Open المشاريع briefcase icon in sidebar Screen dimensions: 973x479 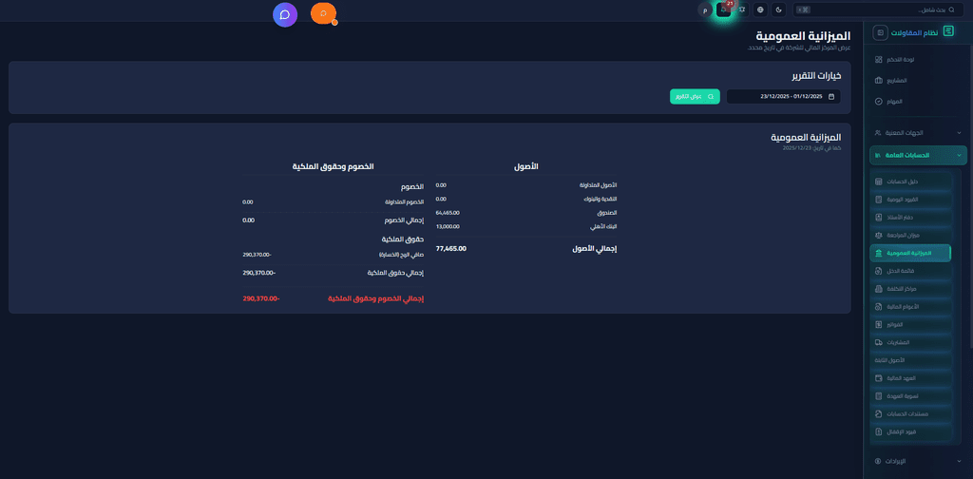(x=878, y=81)
